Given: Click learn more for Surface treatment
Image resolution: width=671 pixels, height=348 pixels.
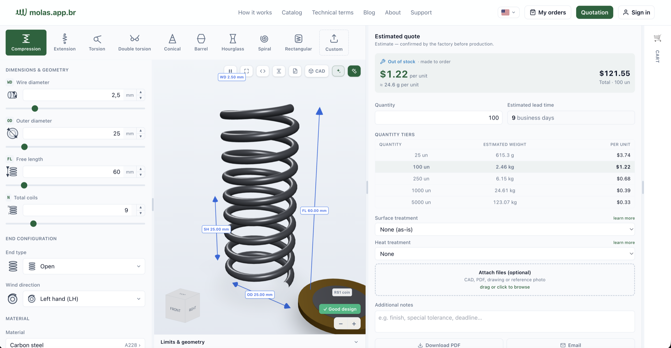Looking at the screenshot, I should (624, 218).
